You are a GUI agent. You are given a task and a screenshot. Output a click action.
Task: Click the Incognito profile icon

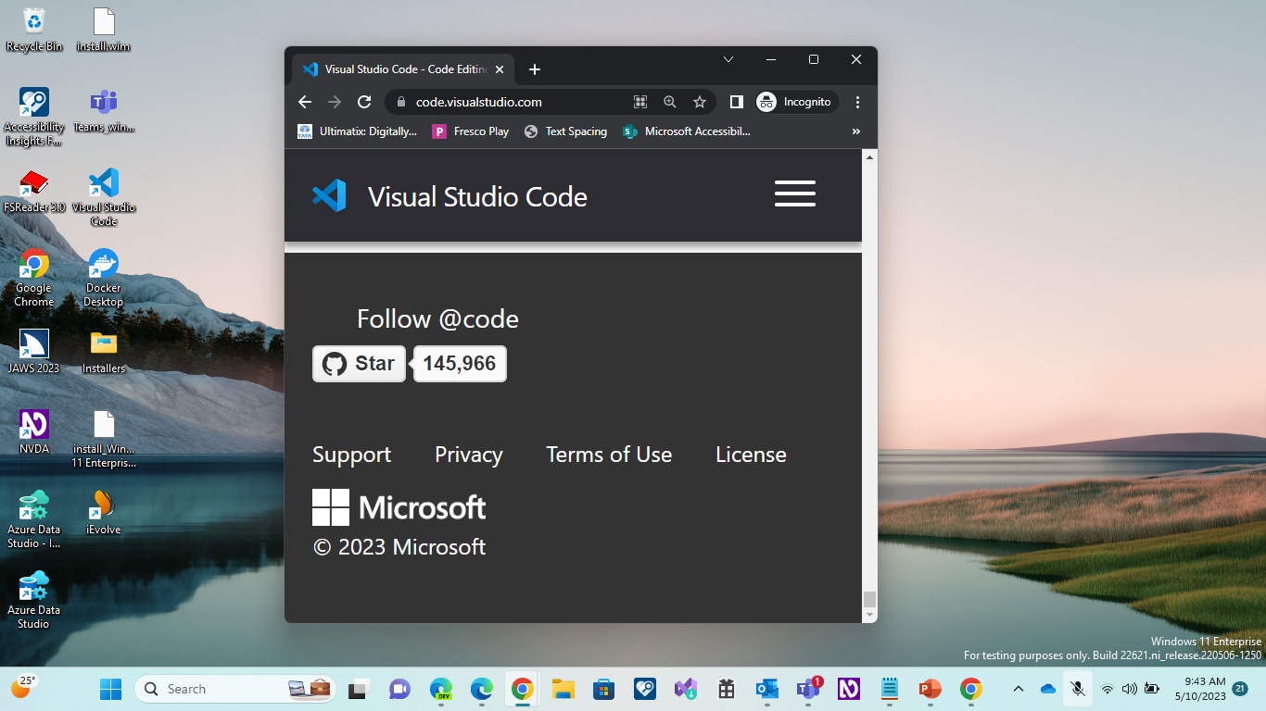tap(766, 102)
